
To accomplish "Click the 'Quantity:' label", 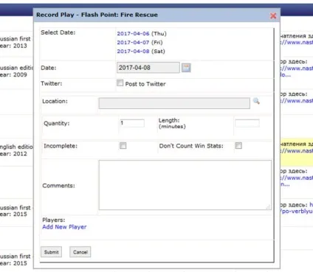I will [57, 123].
